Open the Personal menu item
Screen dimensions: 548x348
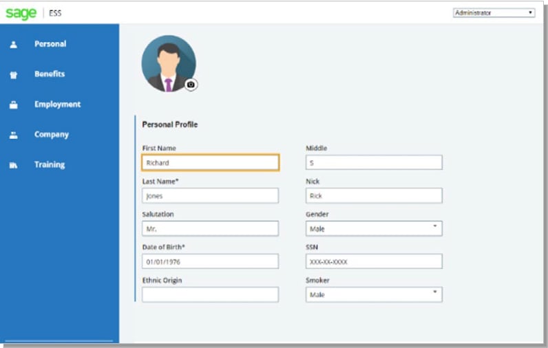(x=50, y=44)
